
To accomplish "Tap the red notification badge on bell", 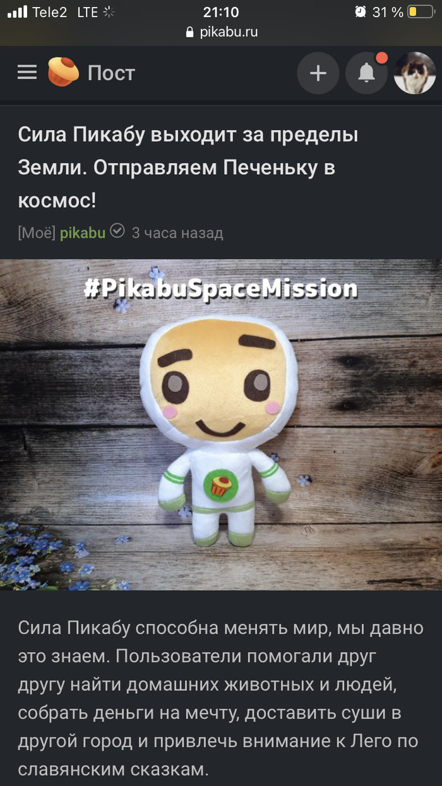I will pyautogui.click(x=381, y=58).
